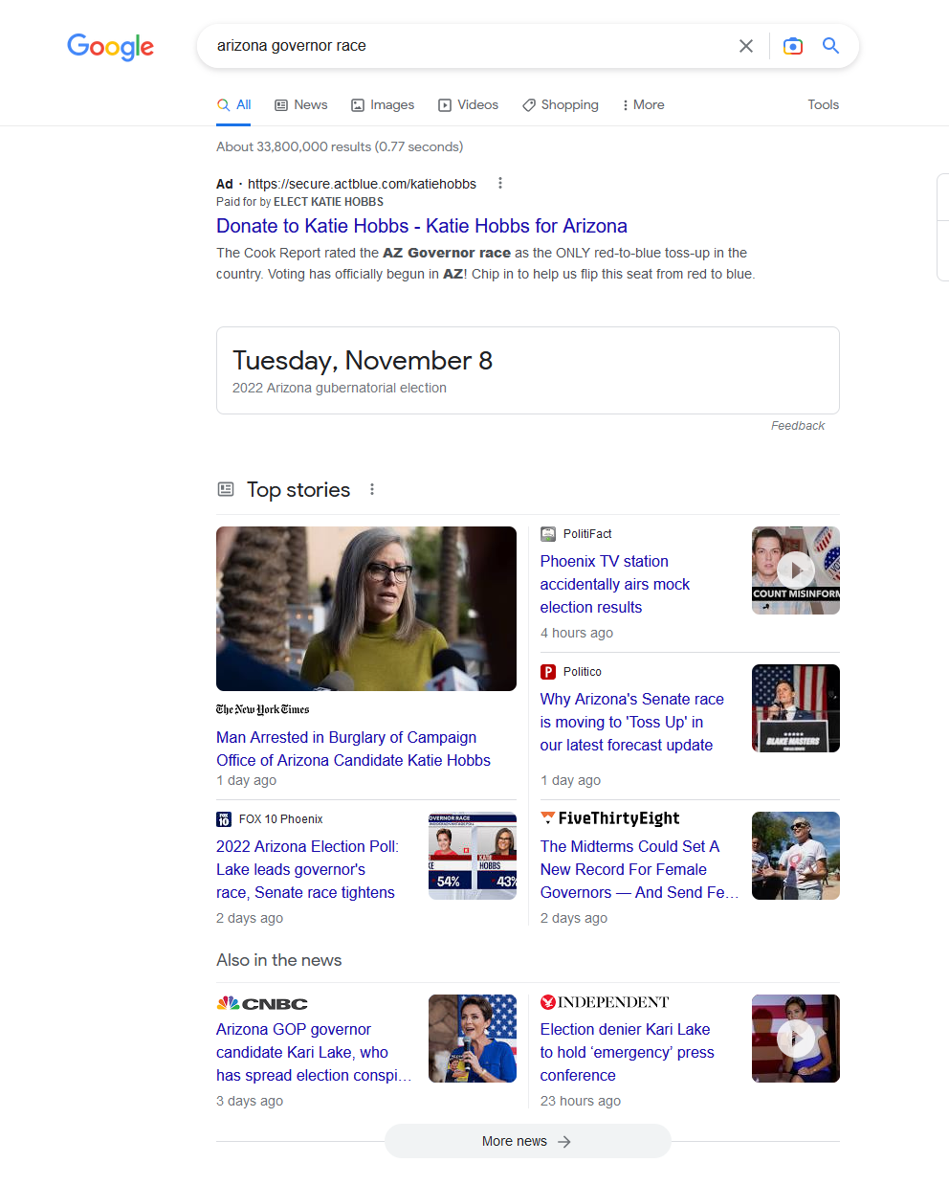This screenshot has width=949, height=1185.
Task: Click the More news button
Action: [x=527, y=1141]
